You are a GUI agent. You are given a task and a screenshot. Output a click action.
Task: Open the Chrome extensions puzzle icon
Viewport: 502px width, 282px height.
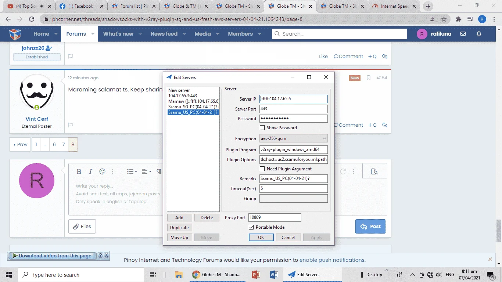[458, 19]
